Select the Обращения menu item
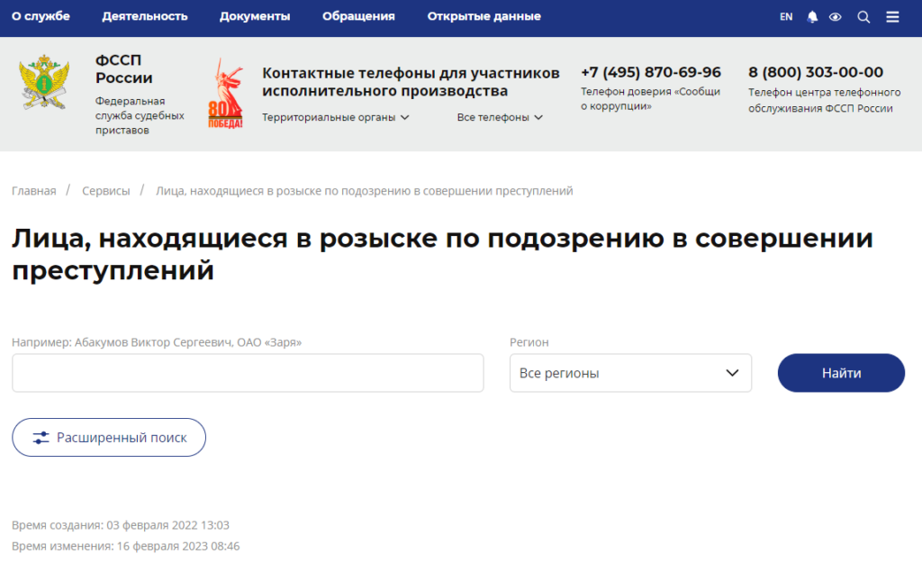Screen dimensions: 922x563 tap(358, 16)
